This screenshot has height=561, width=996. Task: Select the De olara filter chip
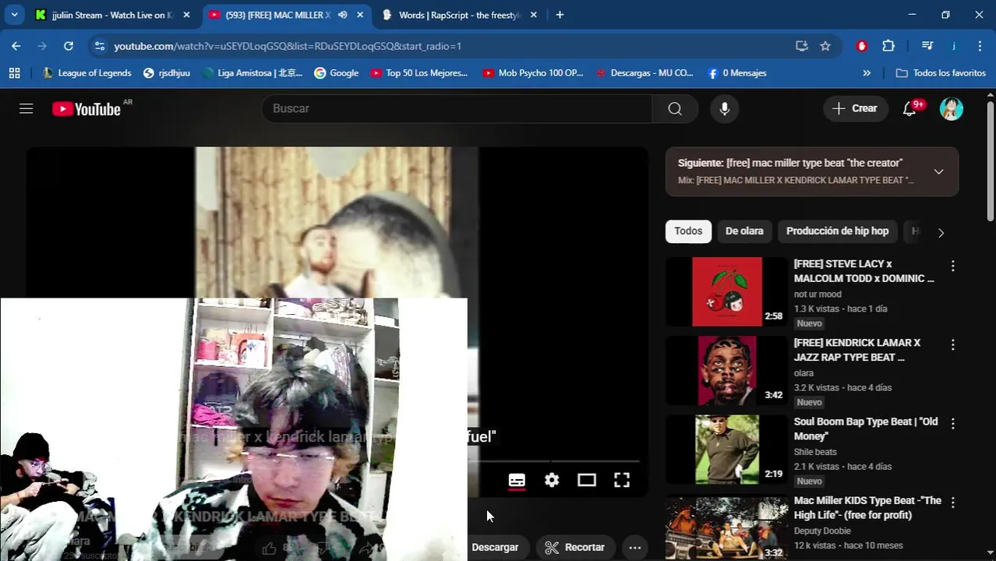(744, 231)
